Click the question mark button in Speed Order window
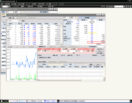Image resolution: width=132 pixels, height=103 pixels. 23,12
